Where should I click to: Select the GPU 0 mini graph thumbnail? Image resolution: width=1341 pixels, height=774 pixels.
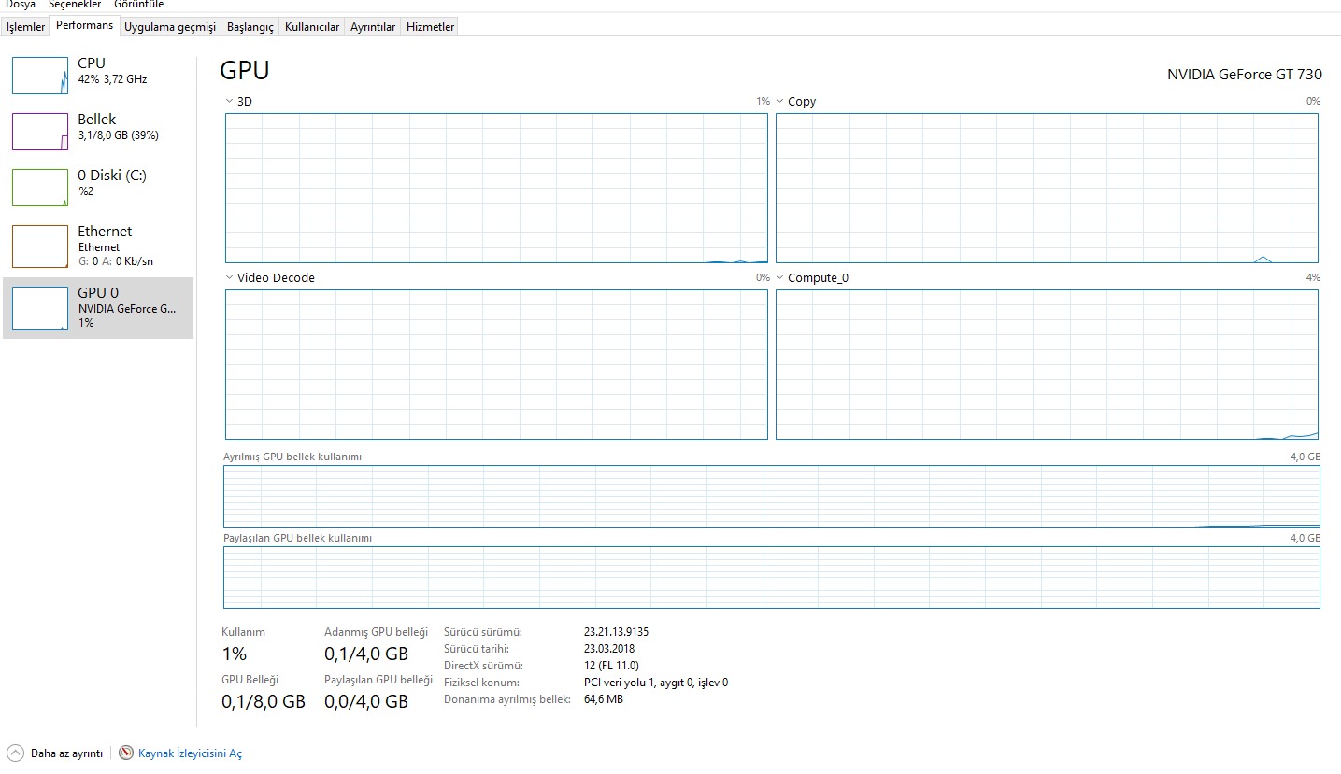40,308
